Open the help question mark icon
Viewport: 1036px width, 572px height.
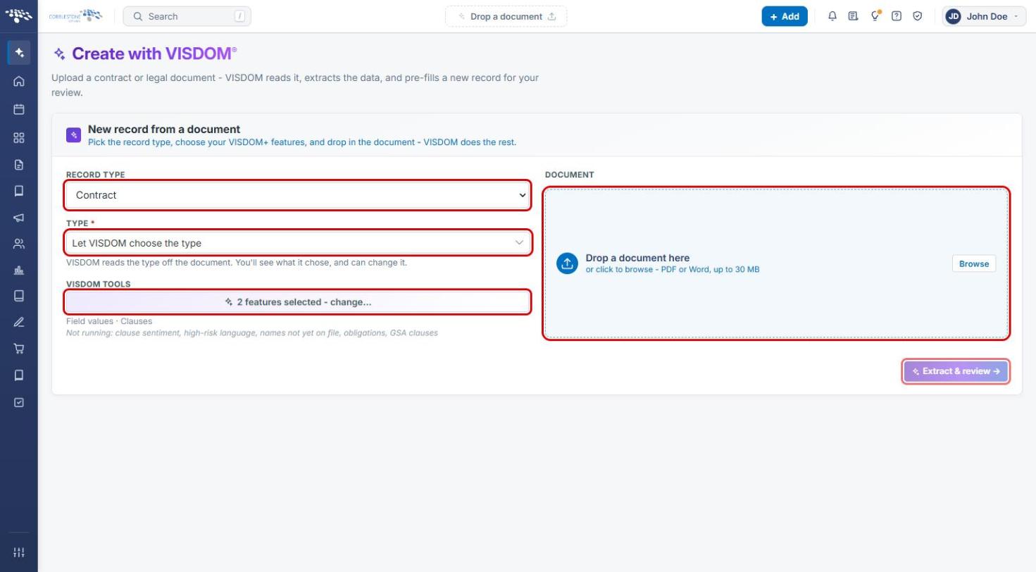pos(897,16)
